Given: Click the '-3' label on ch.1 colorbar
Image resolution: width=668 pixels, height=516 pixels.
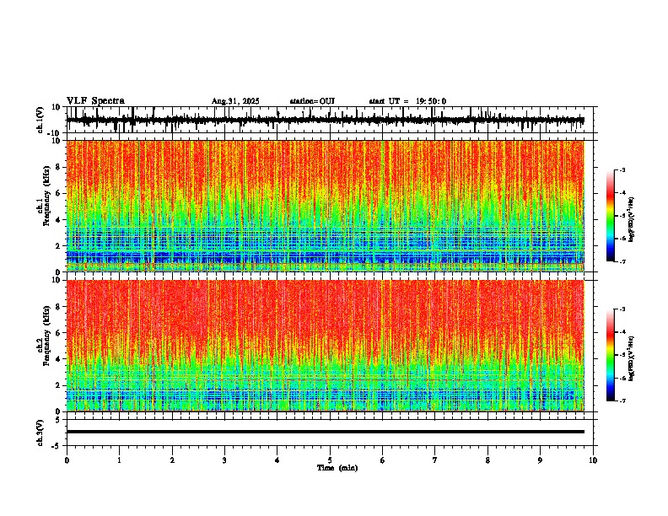Looking at the screenshot, I should [x=622, y=170].
